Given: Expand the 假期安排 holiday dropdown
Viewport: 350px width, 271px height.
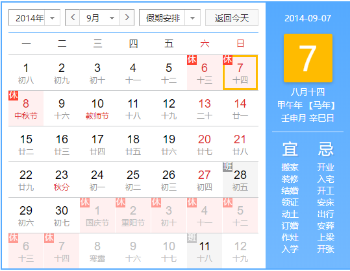Looking at the screenshot, I should (169, 18).
